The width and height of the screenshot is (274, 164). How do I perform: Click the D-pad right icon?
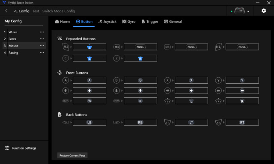point(167,91)
